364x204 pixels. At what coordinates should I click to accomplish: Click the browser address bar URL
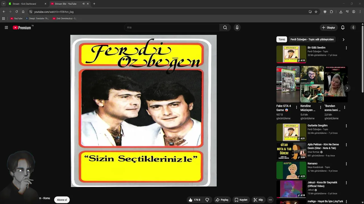(54, 12)
